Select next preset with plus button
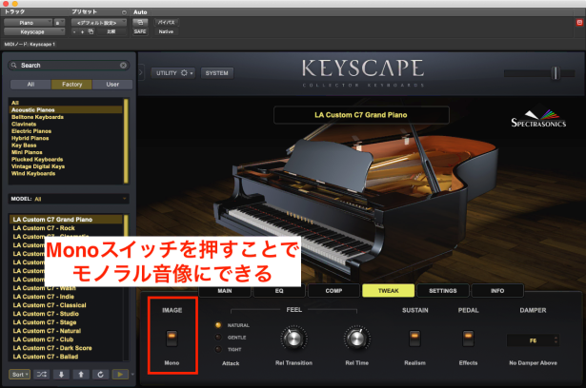The width and height of the screenshot is (586, 388). [x=82, y=31]
